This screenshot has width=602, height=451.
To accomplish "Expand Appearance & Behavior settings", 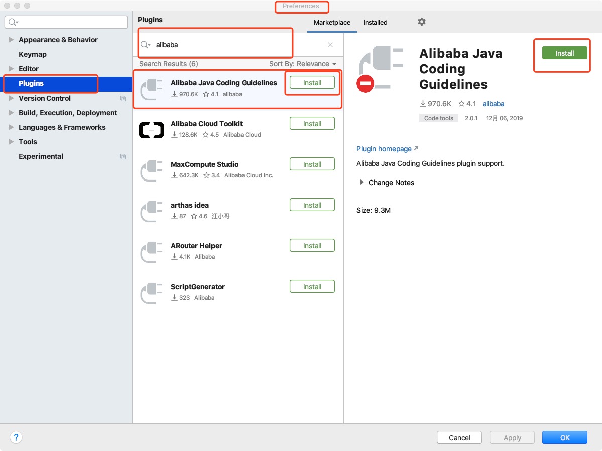I will coord(11,40).
